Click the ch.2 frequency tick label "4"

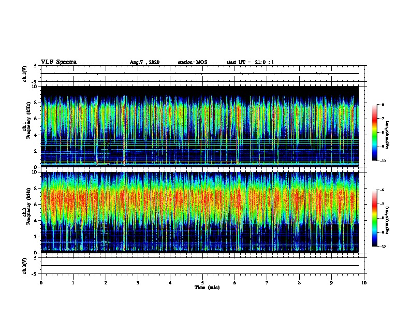pos(36,221)
